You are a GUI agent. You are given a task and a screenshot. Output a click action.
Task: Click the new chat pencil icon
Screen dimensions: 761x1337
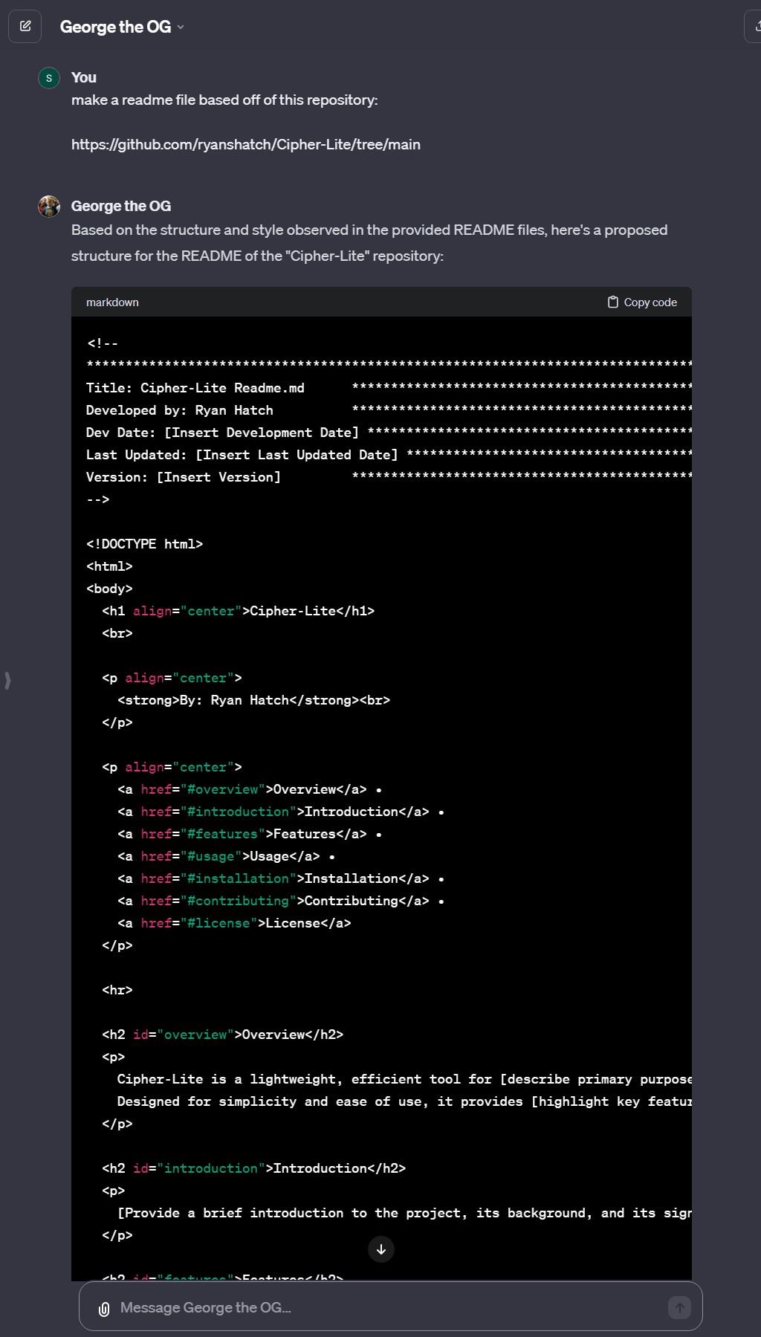(25, 27)
